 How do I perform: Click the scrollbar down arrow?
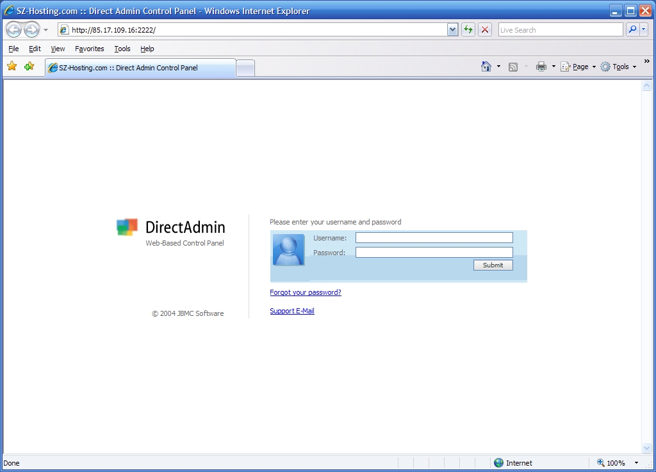click(646, 448)
